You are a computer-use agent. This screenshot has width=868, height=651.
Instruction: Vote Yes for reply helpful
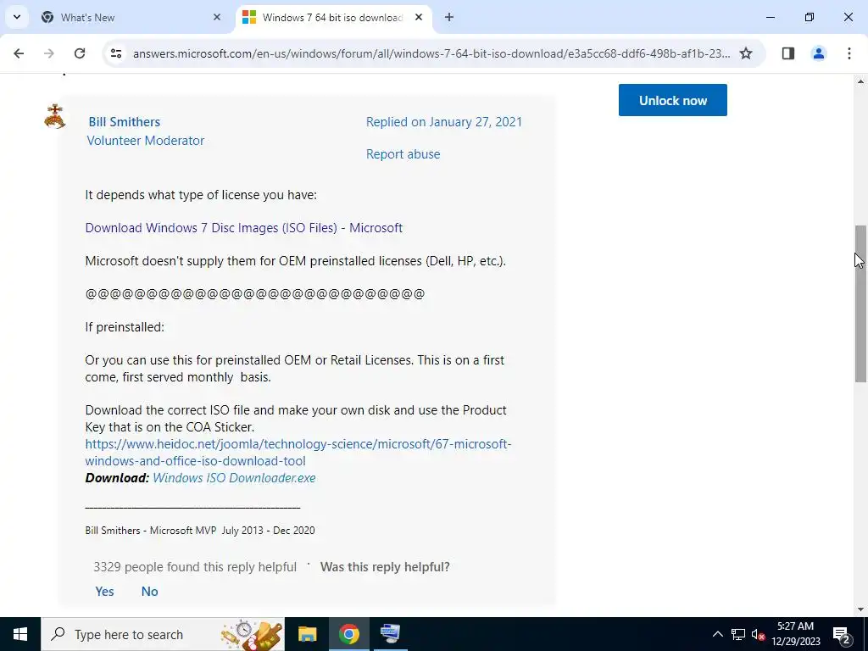[x=104, y=591]
